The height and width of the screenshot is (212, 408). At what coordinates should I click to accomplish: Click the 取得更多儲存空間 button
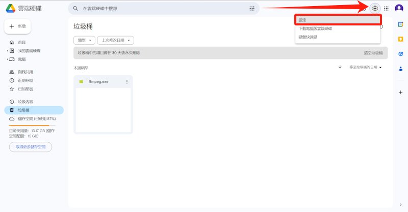31,147
